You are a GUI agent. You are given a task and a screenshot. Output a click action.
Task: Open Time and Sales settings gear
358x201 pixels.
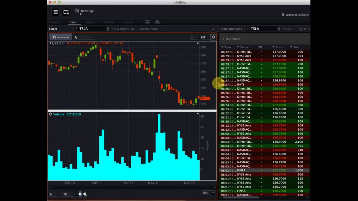point(305,29)
